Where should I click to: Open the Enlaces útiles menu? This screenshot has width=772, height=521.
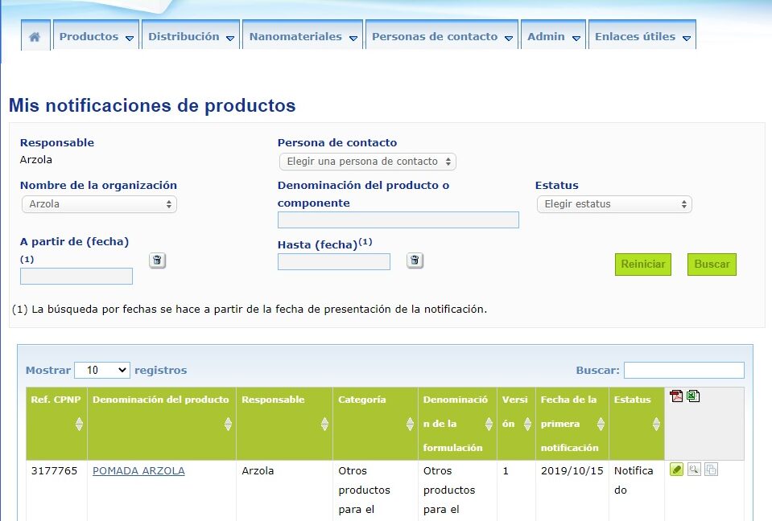[642, 37]
